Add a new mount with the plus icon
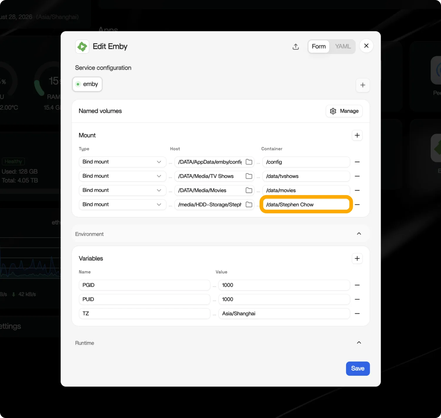The image size is (441, 418). pyautogui.click(x=357, y=135)
